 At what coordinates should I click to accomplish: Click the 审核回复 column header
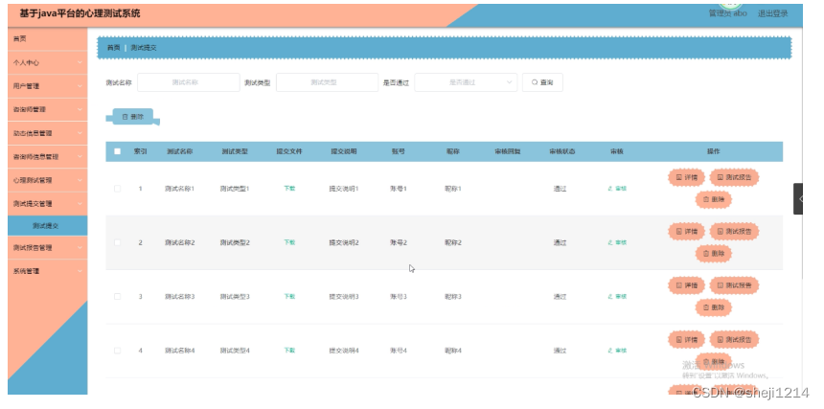(507, 151)
